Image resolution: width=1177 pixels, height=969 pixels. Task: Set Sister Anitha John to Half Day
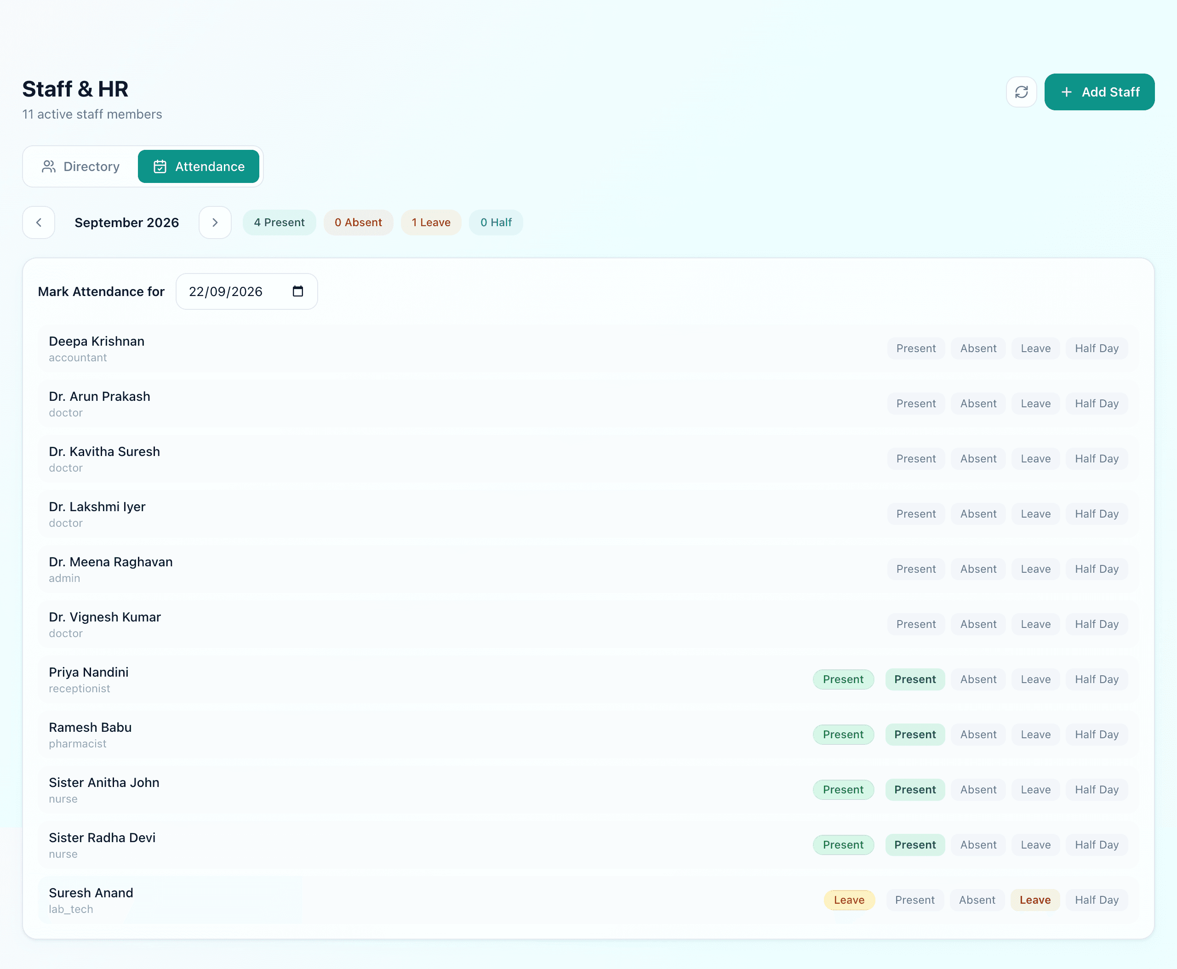click(1097, 790)
